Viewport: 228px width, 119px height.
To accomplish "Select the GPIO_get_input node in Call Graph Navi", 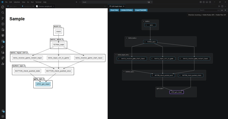I will click(x=177, y=92).
